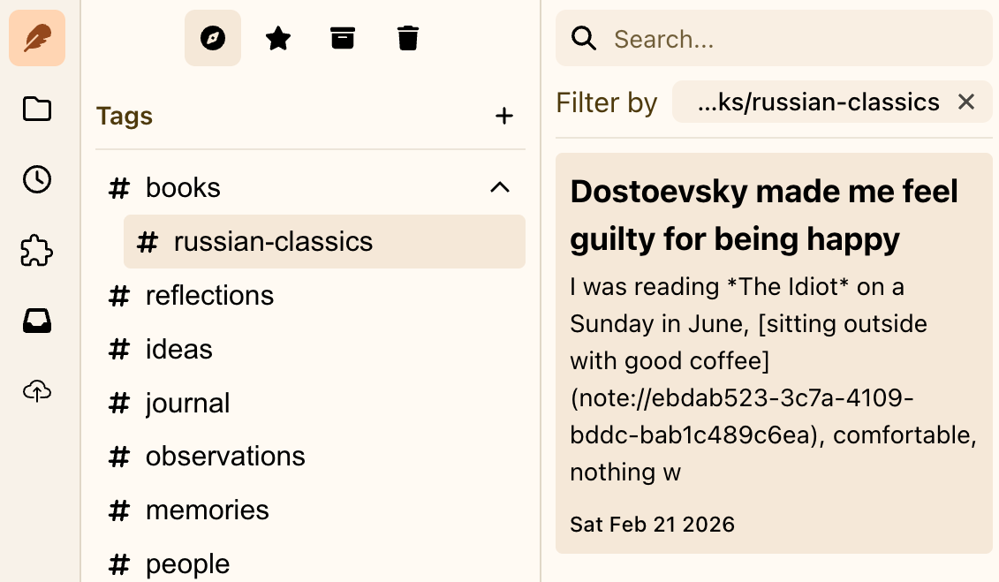The width and height of the screenshot is (999, 582).
Task: Open the folders view in sidebar
Action: 37,110
